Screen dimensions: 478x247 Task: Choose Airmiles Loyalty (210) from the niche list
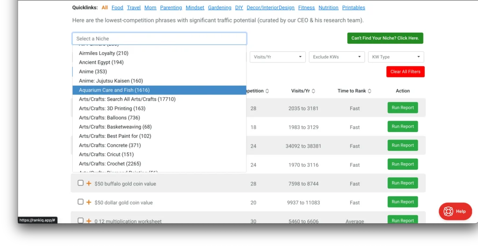159,53
